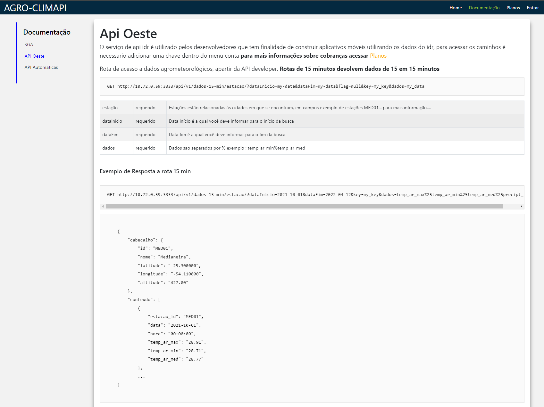Viewport: 544px width, 407px height.
Task: Select API Oeste in the sidebar
Action: point(34,56)
